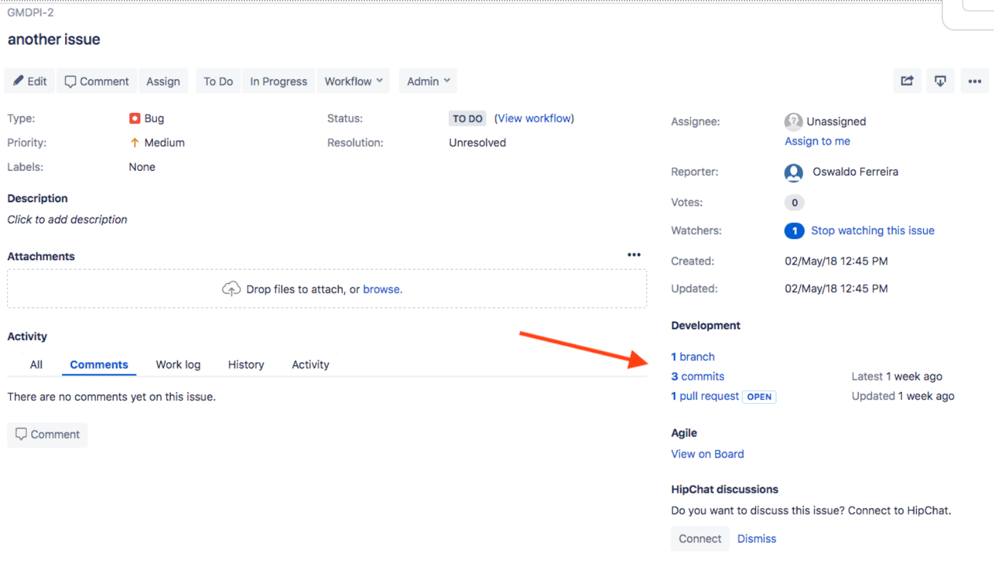Open the Attachments ellipsis menu icon
994x584 pixels.
click(634, 254)
